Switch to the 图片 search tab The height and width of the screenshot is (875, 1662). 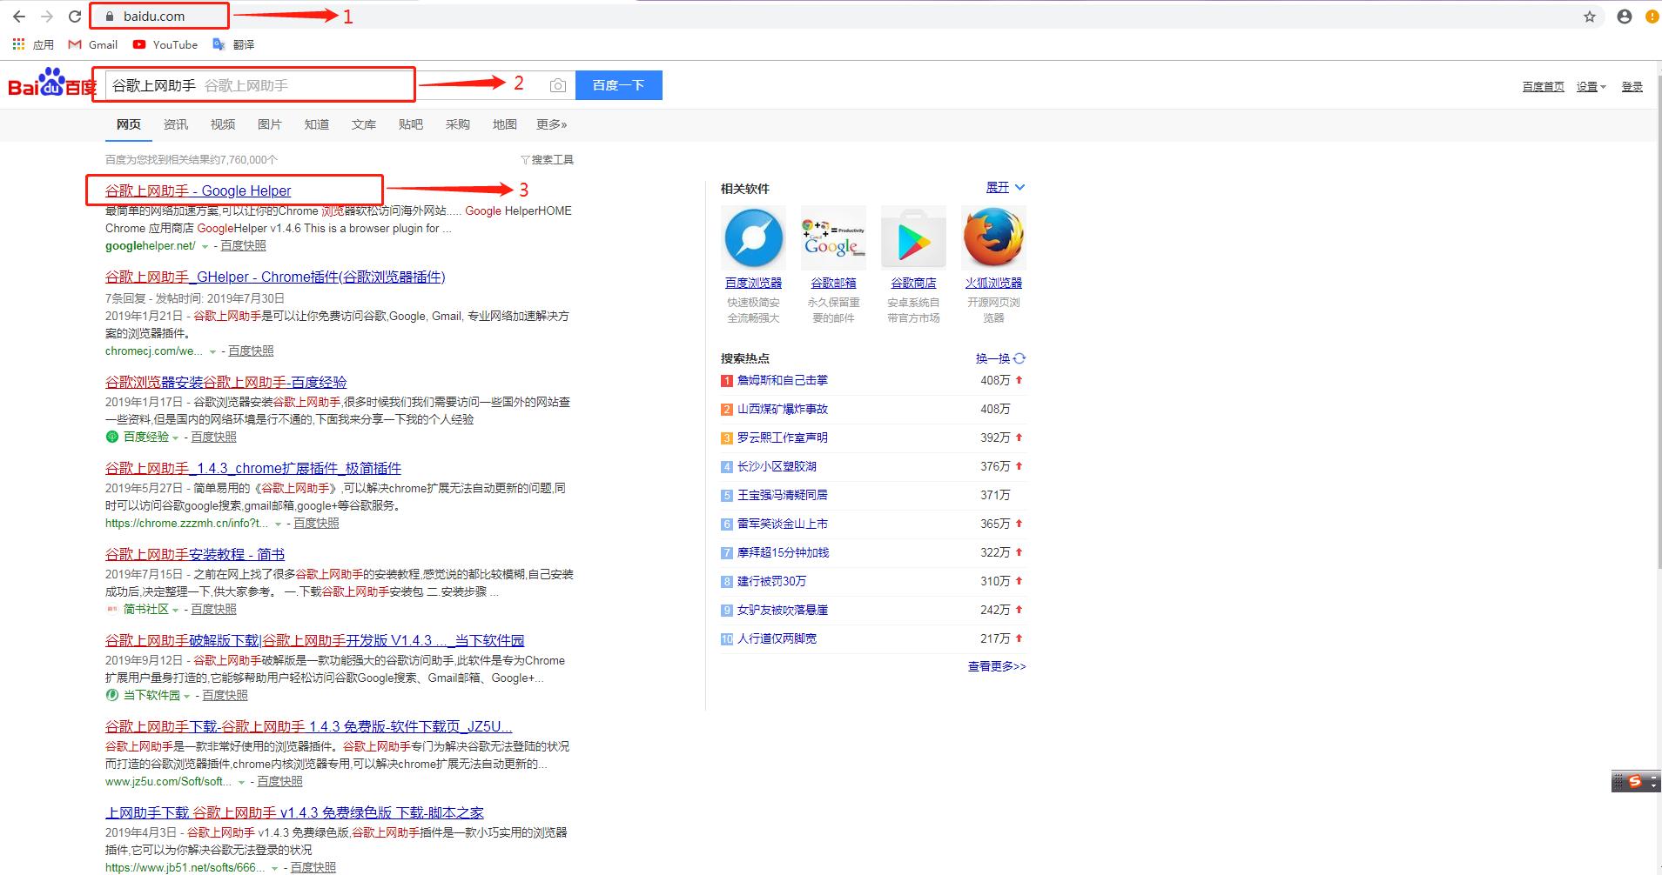[270, 124]
